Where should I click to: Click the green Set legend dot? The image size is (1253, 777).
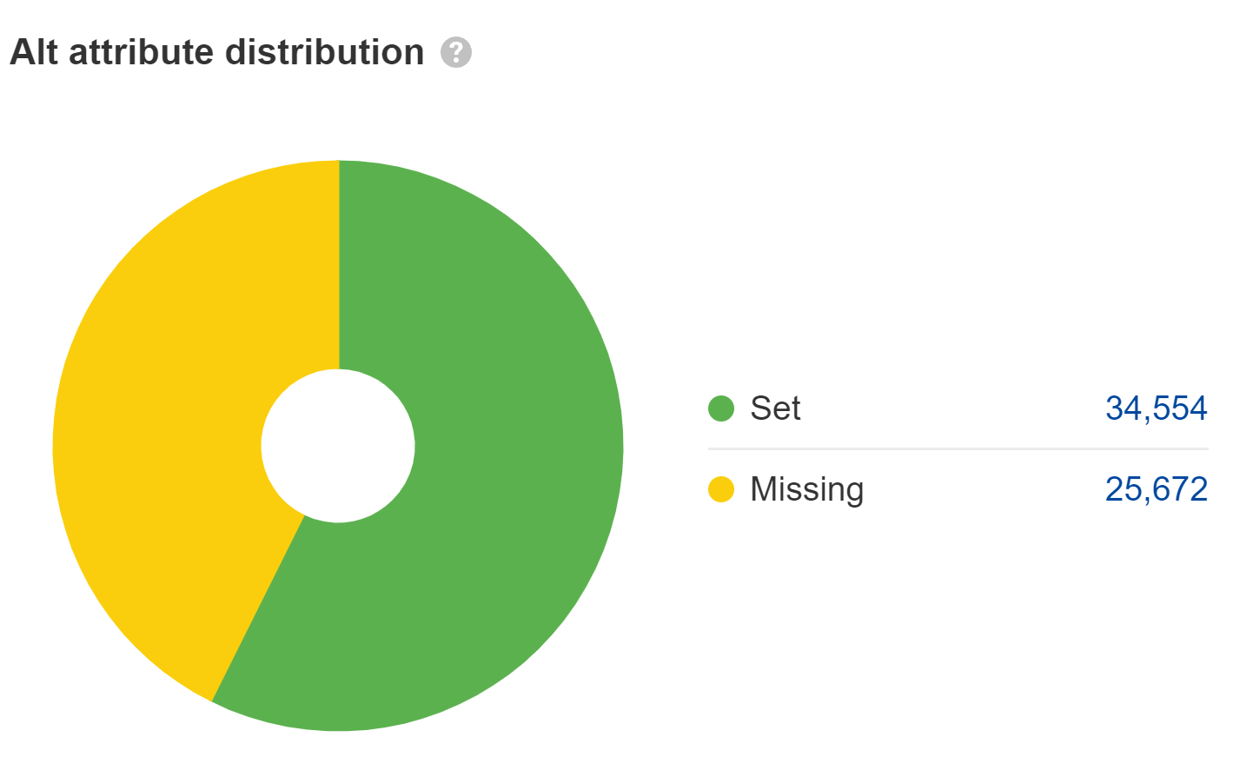click(721, 408)
